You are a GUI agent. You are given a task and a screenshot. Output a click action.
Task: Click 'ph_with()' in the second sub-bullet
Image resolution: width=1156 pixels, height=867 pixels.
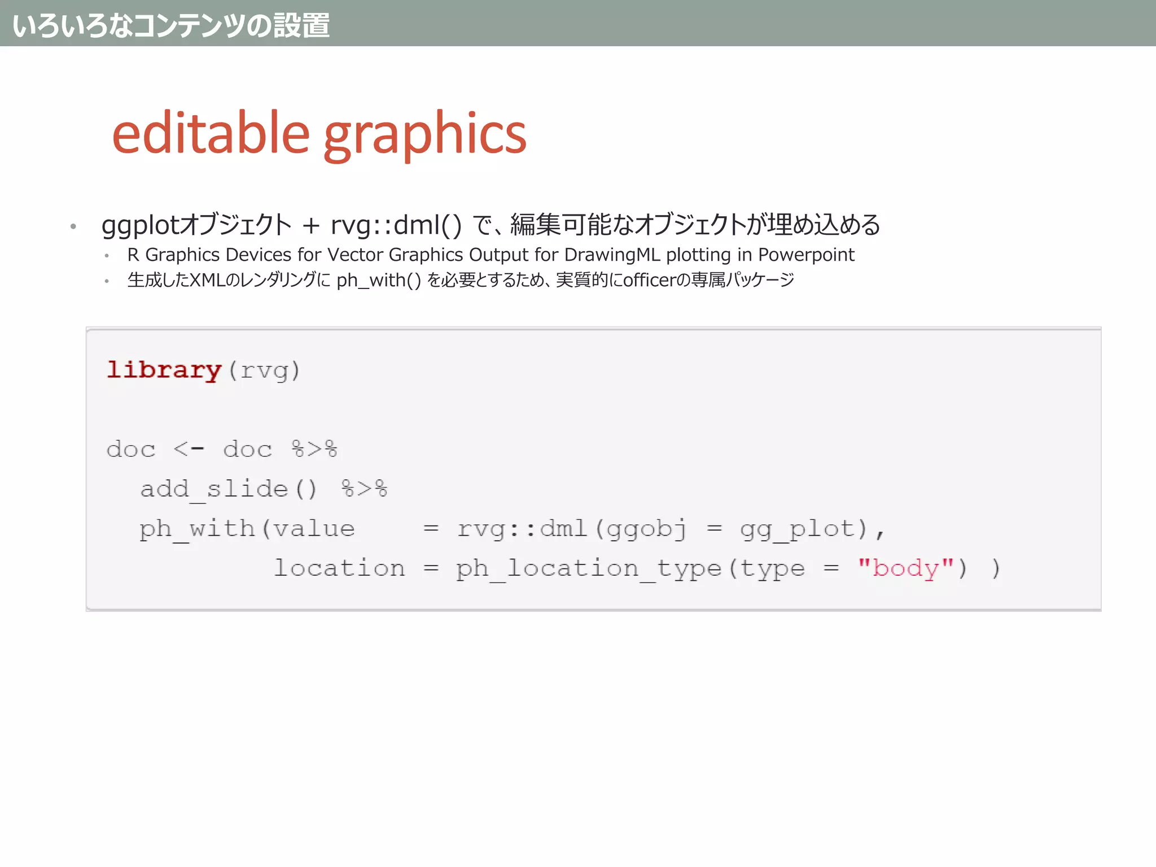tap(379, 280)
